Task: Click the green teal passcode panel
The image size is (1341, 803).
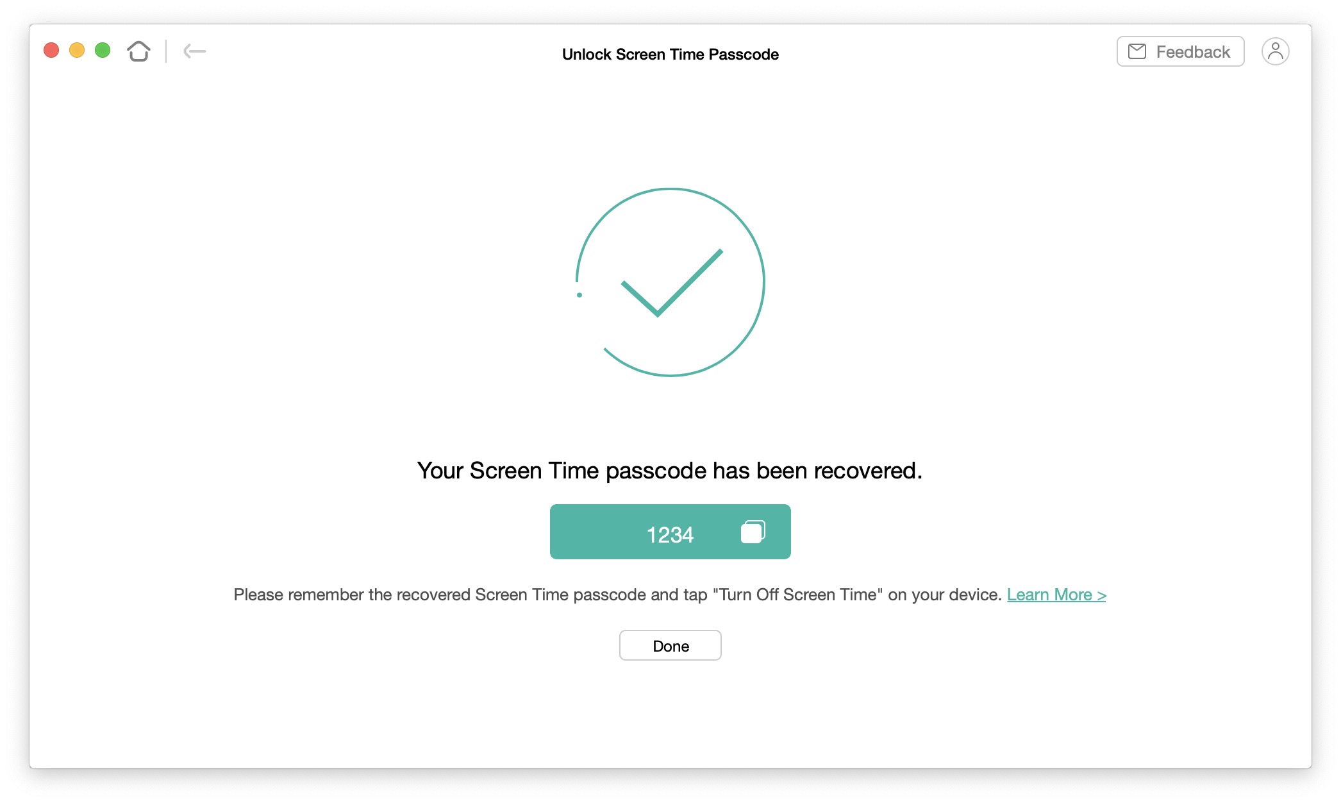Action: [x=669, y=532]
